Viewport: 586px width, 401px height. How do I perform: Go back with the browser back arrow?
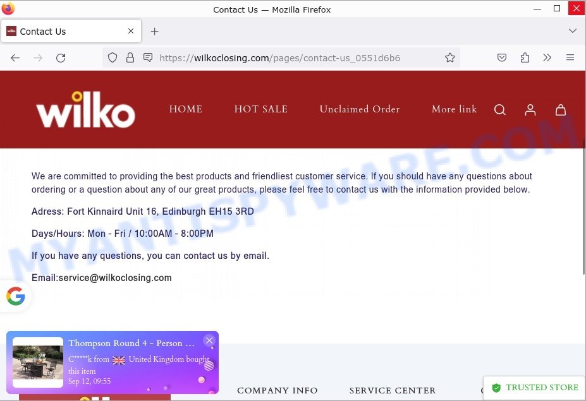pos(15,58)
